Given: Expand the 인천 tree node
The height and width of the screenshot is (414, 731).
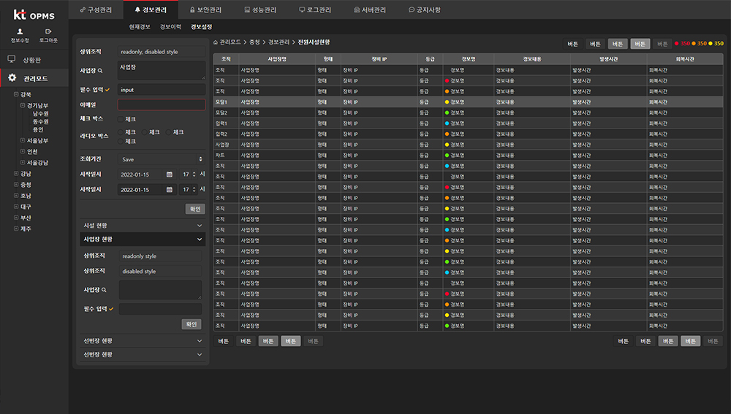Looking at the screenshot, I should point(23,151).
